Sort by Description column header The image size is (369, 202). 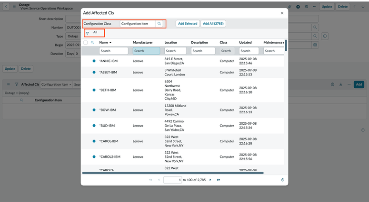click(199, 42)
